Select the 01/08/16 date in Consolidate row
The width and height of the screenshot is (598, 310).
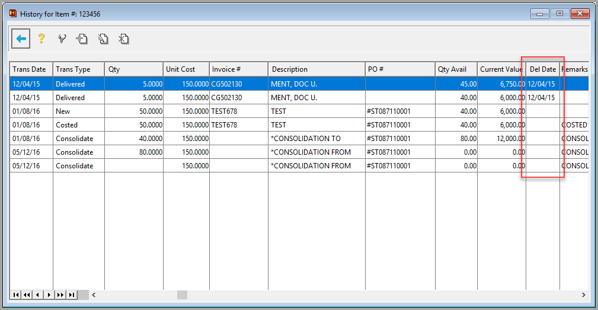pyautogui.click(x=31, y=139)
